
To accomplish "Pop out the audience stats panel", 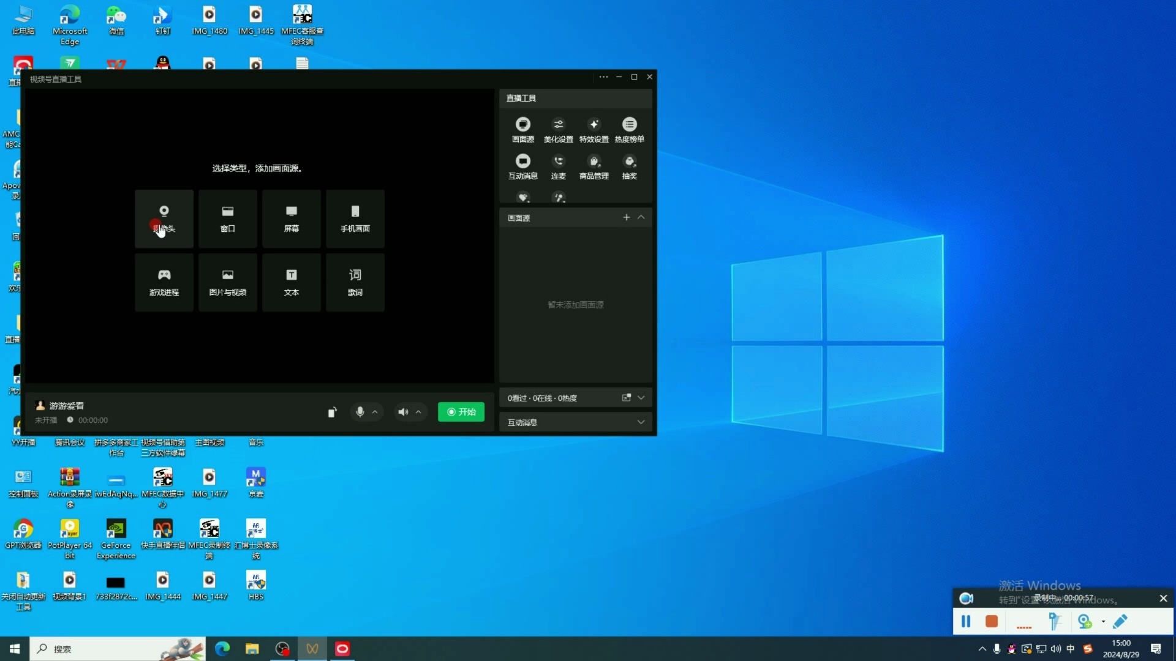I will point(627,398).
